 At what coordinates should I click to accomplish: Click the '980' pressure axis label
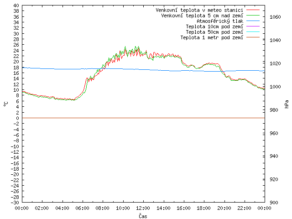(274, 110)
